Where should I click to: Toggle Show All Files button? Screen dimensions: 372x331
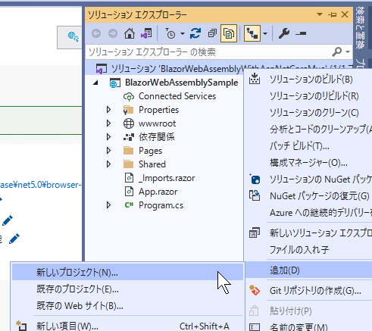click(x=229, y=33)
